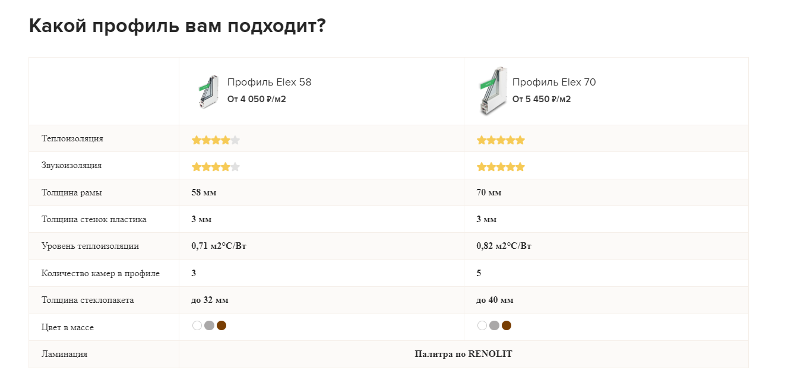
Task: Select brown color swatch for Elex 70
Action: click(507, 325)
